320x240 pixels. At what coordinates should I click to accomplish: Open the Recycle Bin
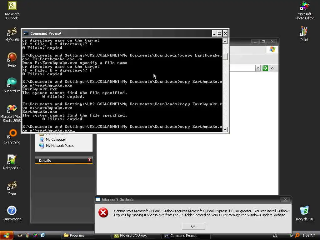pyautogui.click(x=304, y=213)
